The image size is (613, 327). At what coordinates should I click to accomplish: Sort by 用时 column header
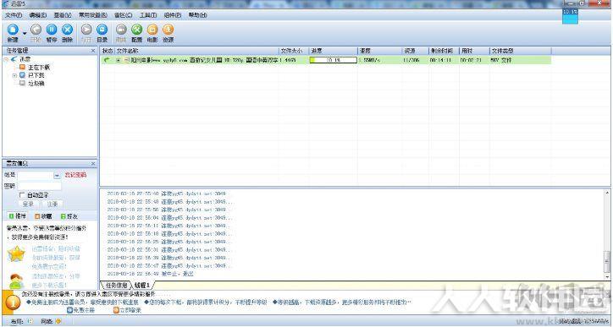point(474,51)
